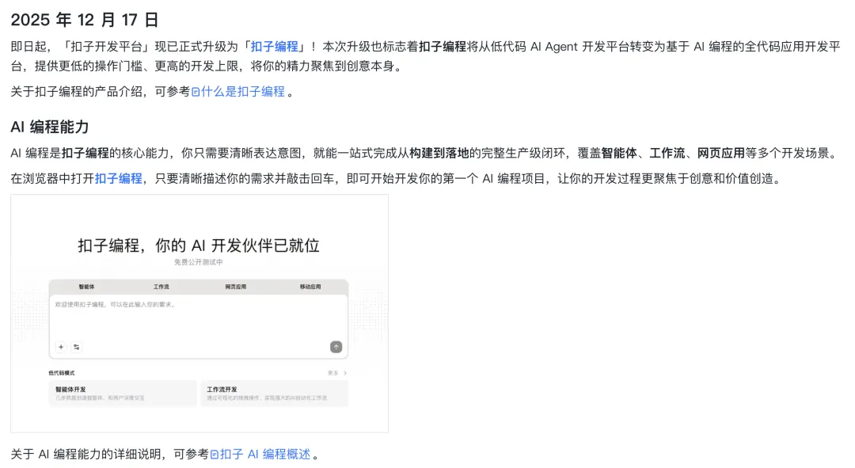Open the 智能体开发 card
The width and height of the screenshot is (855, 468).
(123, 394)
